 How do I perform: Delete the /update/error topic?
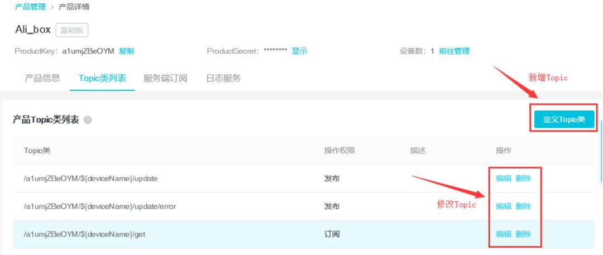pos(523,206)
